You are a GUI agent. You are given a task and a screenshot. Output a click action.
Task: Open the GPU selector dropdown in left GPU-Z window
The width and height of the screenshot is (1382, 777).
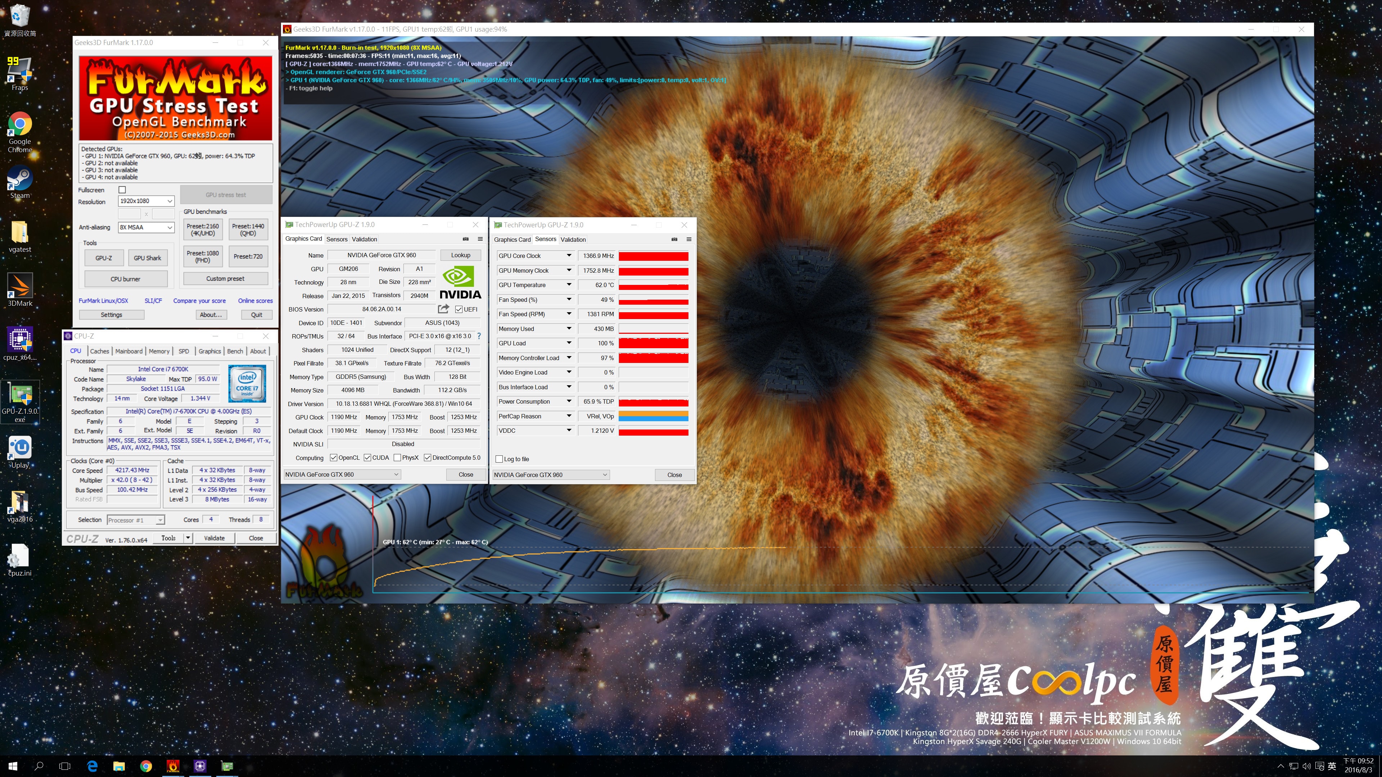(x=342, y=474)
